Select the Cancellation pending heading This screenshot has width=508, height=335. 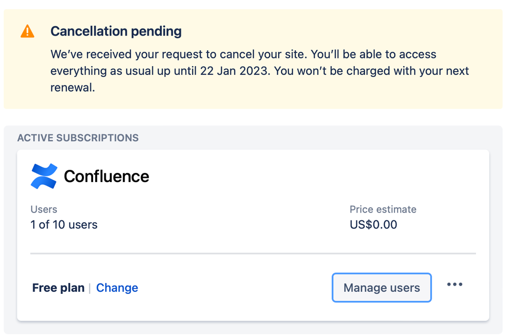pyautogui.click(x=116, y=31)
